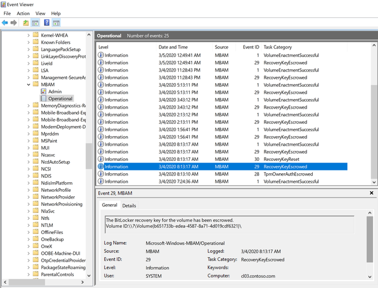The image size is (378, 288).
Task: Expand the Mprddm tree node
Action: 29,134
